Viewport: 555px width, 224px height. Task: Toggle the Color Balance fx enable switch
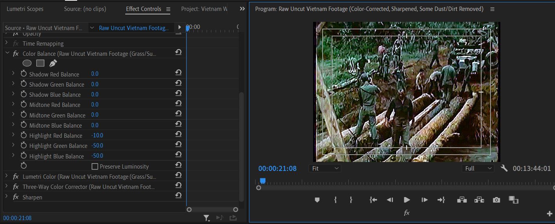pyautogui.click(x=16, y=53)
